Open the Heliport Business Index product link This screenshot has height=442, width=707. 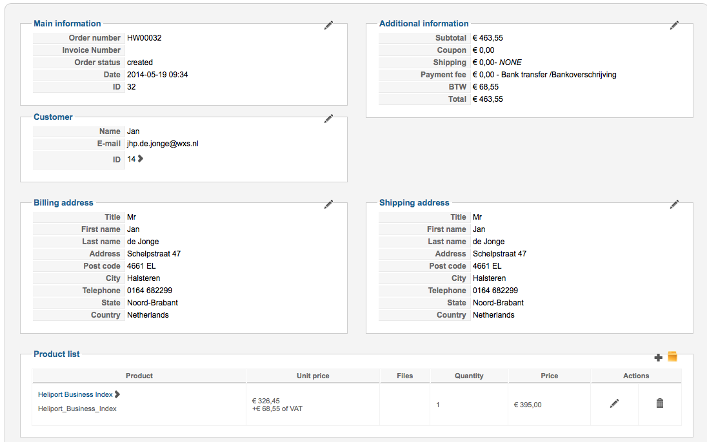coord(75,394)
